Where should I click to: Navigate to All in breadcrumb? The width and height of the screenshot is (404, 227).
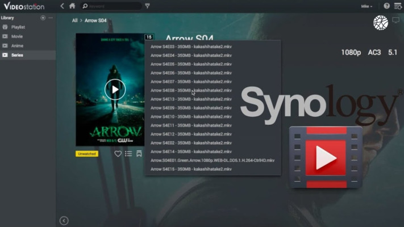[74, 20]
